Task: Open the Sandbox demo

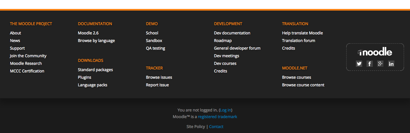Action: tap(154, 41)
